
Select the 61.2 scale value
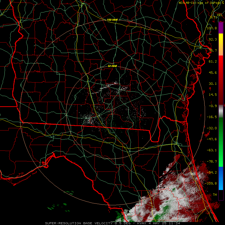pyautogui.click(x=213, y=61)
